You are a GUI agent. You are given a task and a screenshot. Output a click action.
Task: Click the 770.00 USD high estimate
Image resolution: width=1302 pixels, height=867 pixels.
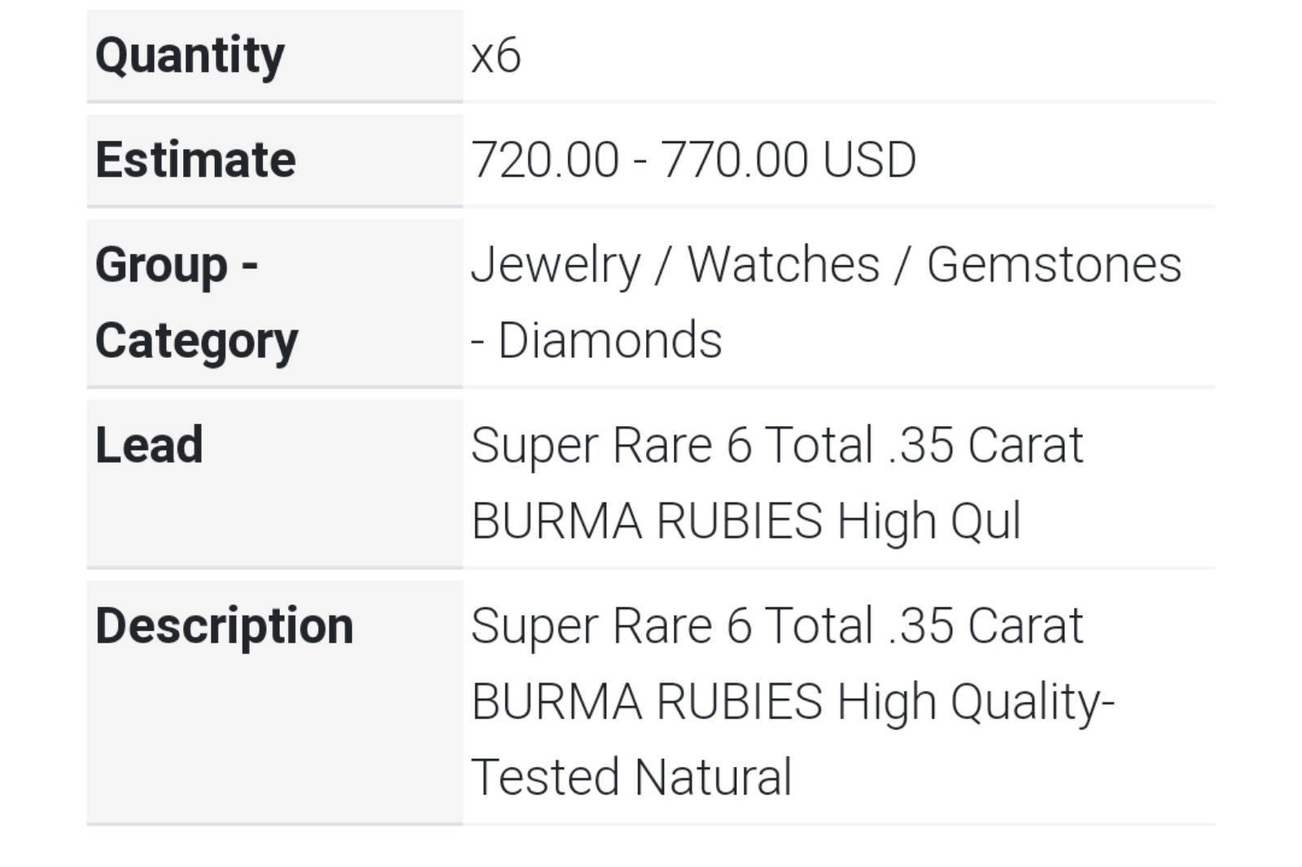click(788, 159)
